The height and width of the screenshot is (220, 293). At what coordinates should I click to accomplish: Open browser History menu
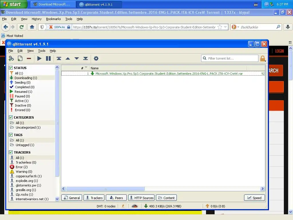pyautogui.click(x=37, y=19)
